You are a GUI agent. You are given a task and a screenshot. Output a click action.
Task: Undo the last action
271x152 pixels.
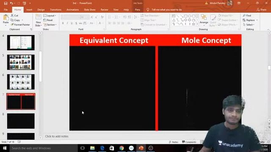click(x=11, y=3)
